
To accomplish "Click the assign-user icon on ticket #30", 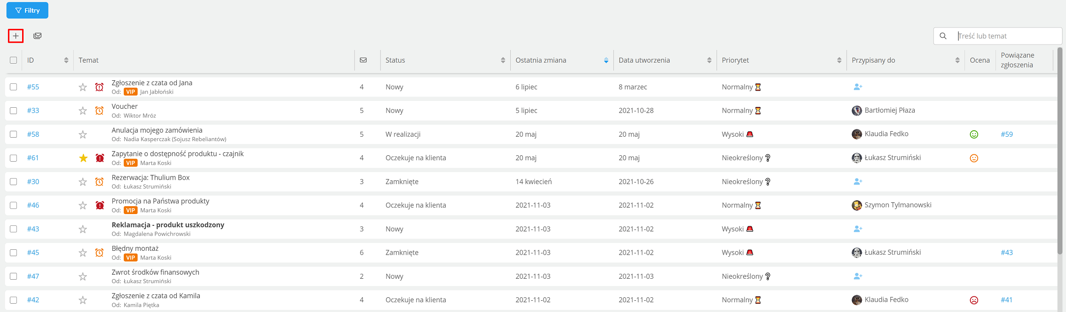I will click(x=858, y=181).
